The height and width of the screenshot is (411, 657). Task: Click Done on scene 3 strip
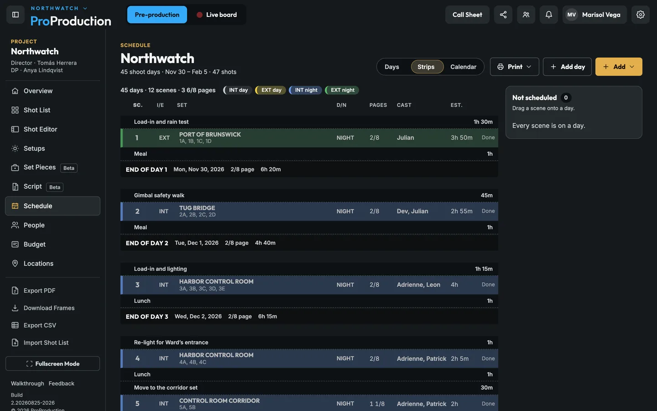coord(488,285)
